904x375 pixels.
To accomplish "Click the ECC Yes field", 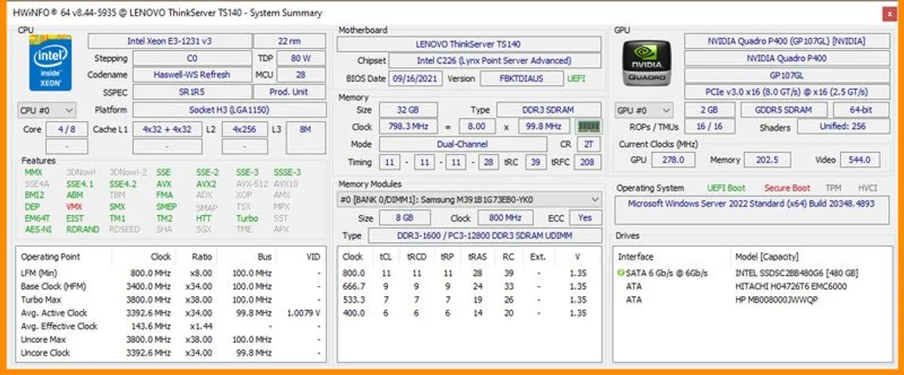I will click(x=585, y=218).
